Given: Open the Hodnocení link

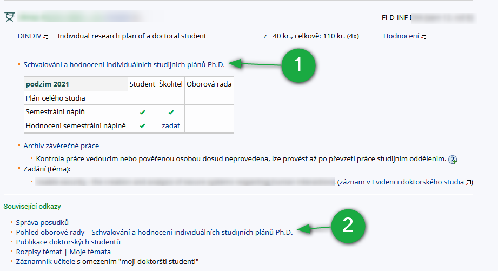Looking at the screenshot, I should coord(401,36).
